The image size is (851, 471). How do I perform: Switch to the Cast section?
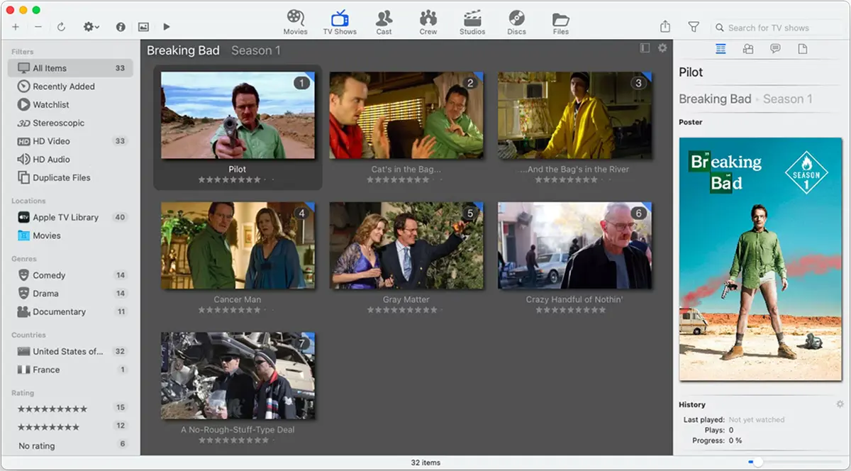pyautogui.click(x=384, y=22)
